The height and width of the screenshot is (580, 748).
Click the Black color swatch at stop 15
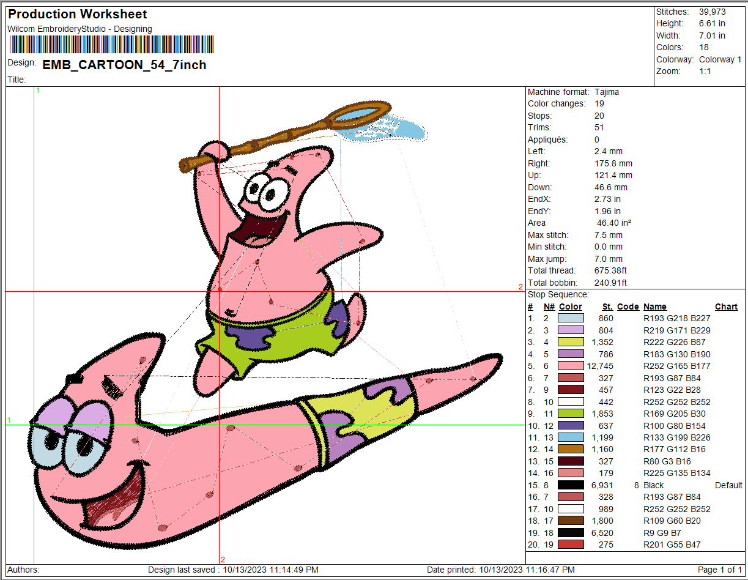click(571, 485)
